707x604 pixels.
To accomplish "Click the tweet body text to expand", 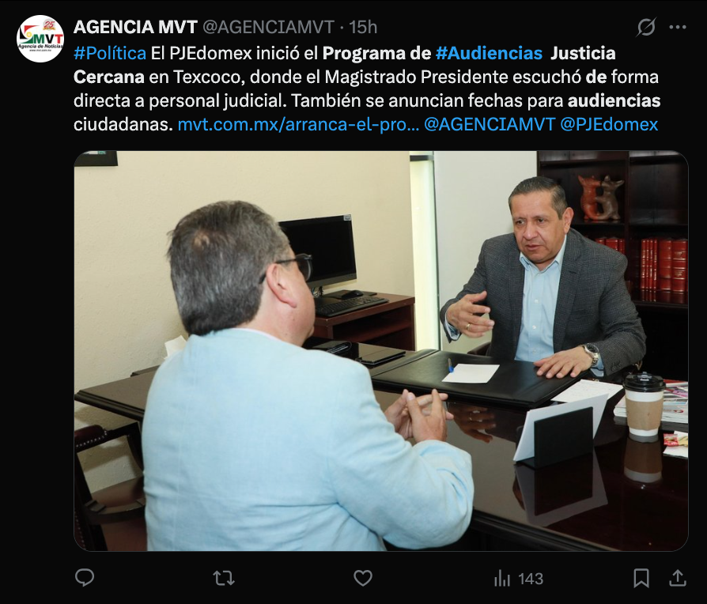I will (367, 89).
